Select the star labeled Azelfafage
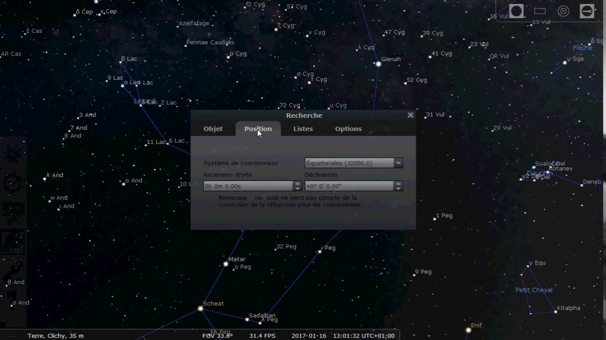 [x=178, y=26]
